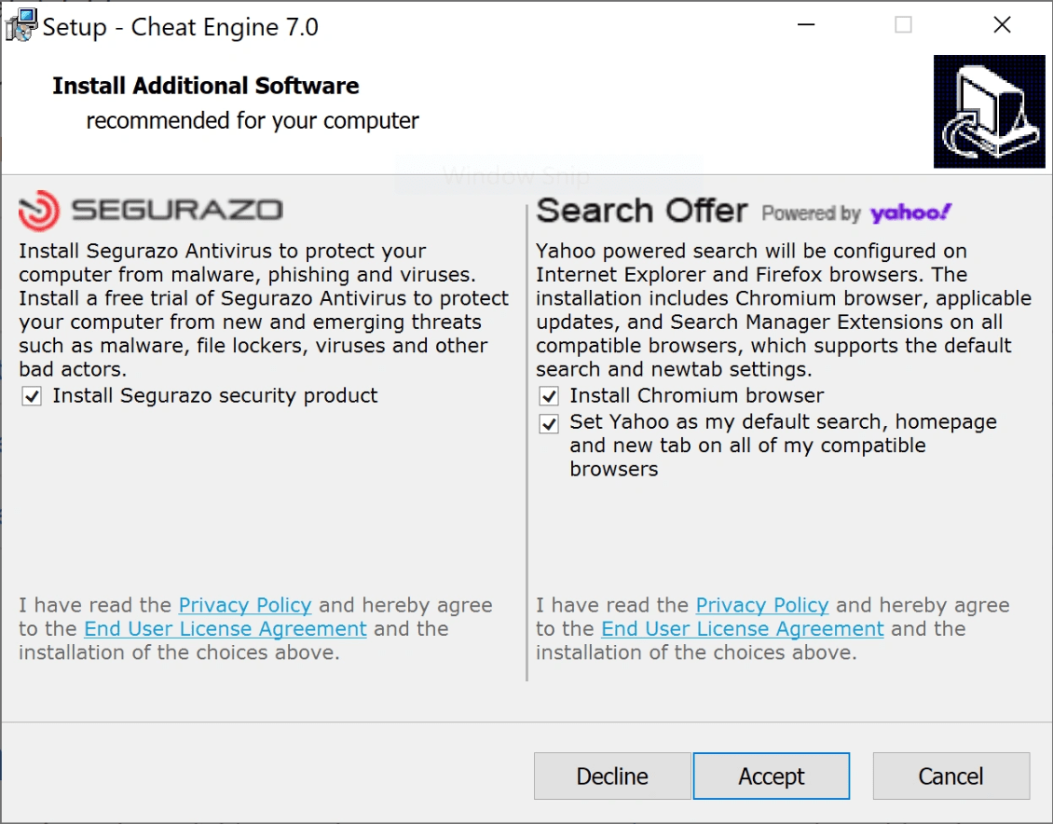The width and height of the screenshot is (1053, 824).
Task: Close the setup window with X
Action: tap(1002, 25)
